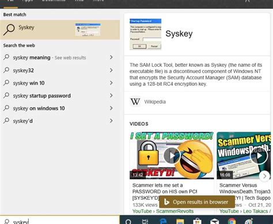This screenshot has height=224, width=273.
Task: Select the 'syskey startup password' suggestion
Action: tap(60, 96)
